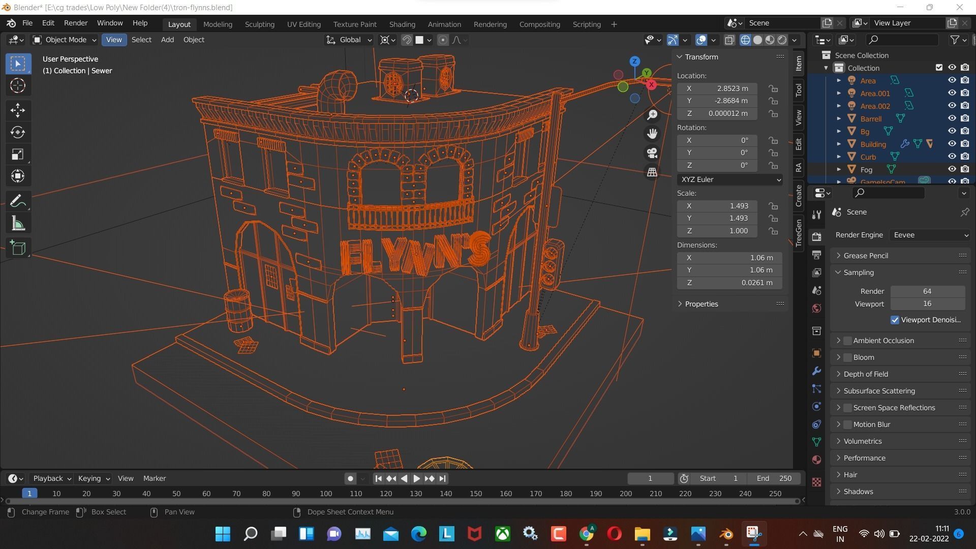
Task: Pick the Annotate tool
Action: pos(18,201)
